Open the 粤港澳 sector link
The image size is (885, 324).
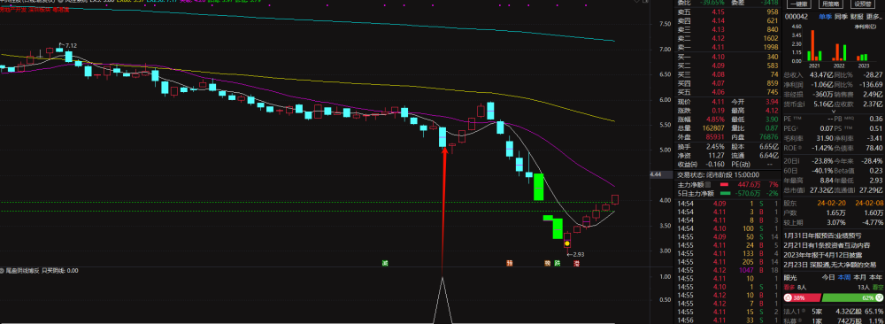pos(61,10)
